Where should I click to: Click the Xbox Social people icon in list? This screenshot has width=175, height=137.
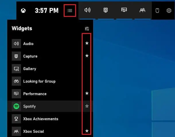[16, 131]
